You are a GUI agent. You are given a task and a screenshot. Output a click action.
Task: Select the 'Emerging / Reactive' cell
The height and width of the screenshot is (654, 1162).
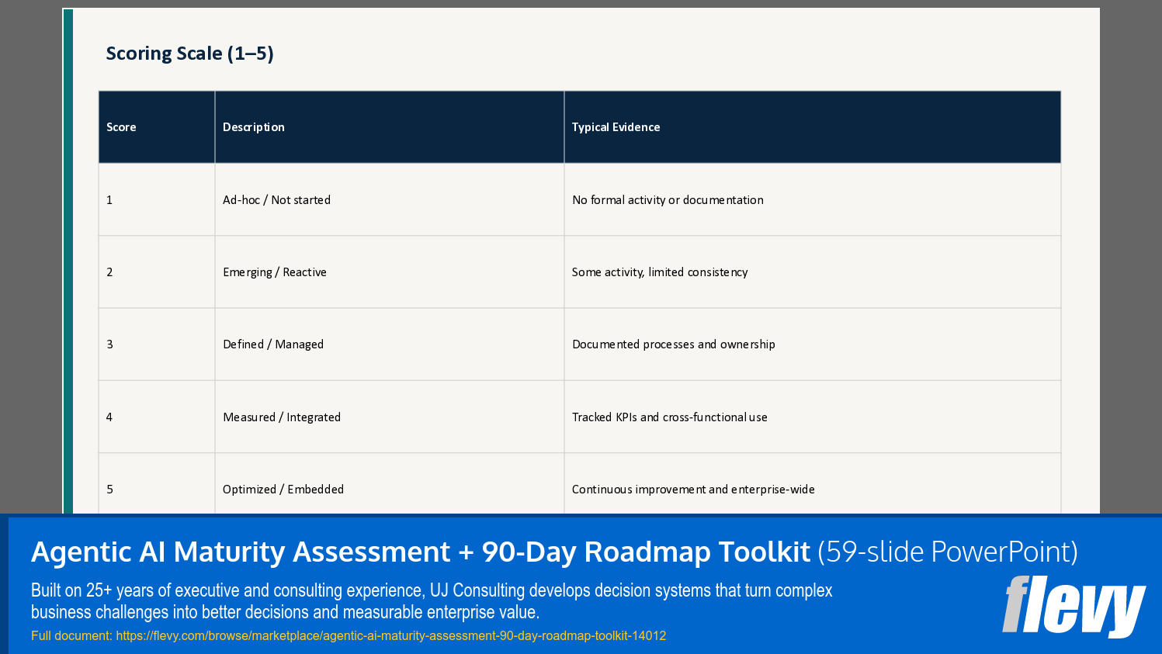click(390, 272)
